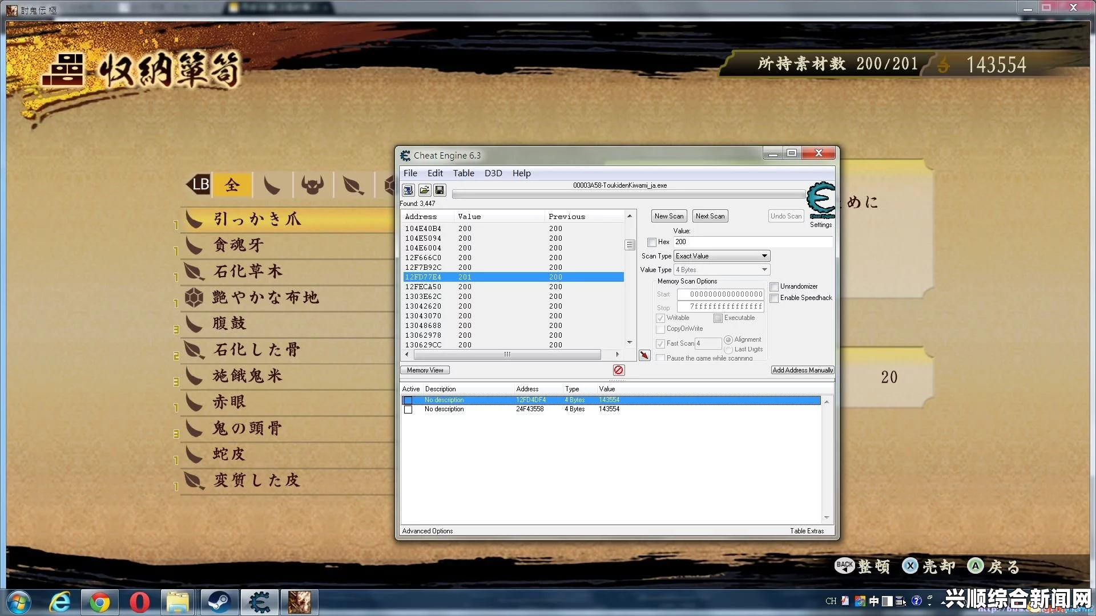Click the help question mark tray icon
Viewport: 1096px width, 616px height.
click(917, 601)
